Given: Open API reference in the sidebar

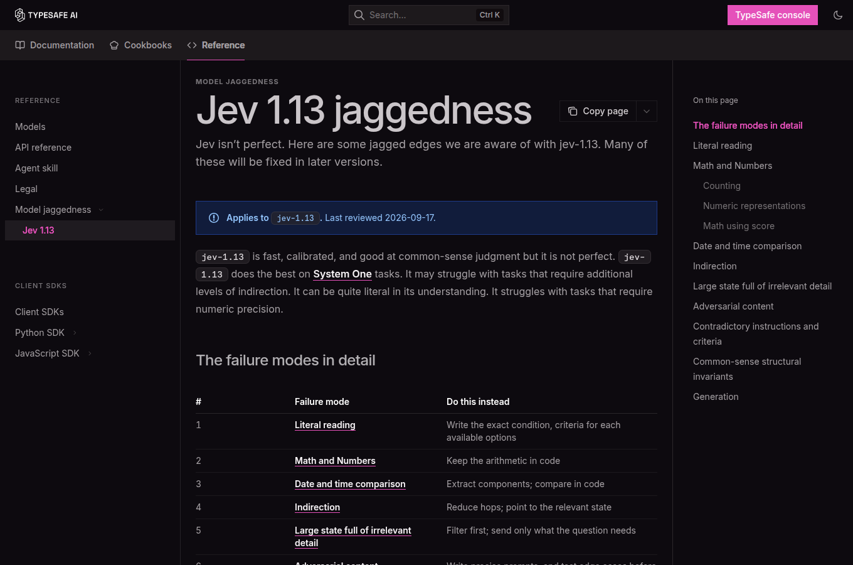Looking at the screenshot, I should (x=43, y=148).
